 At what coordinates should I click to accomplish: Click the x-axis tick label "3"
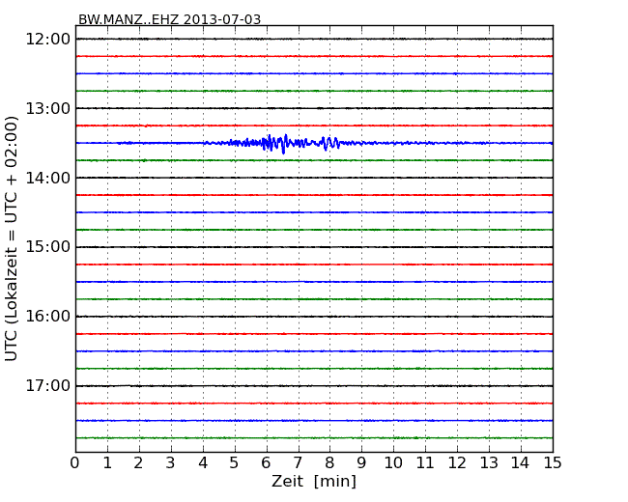[x=171, y=463]
